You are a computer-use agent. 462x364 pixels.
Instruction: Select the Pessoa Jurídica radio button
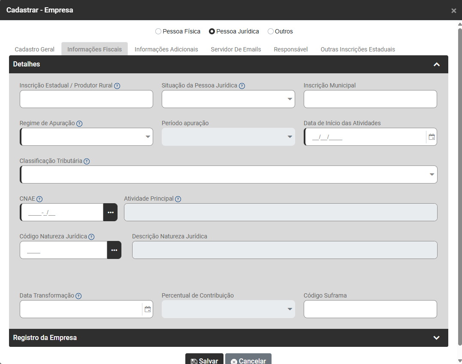pos(212,31)
